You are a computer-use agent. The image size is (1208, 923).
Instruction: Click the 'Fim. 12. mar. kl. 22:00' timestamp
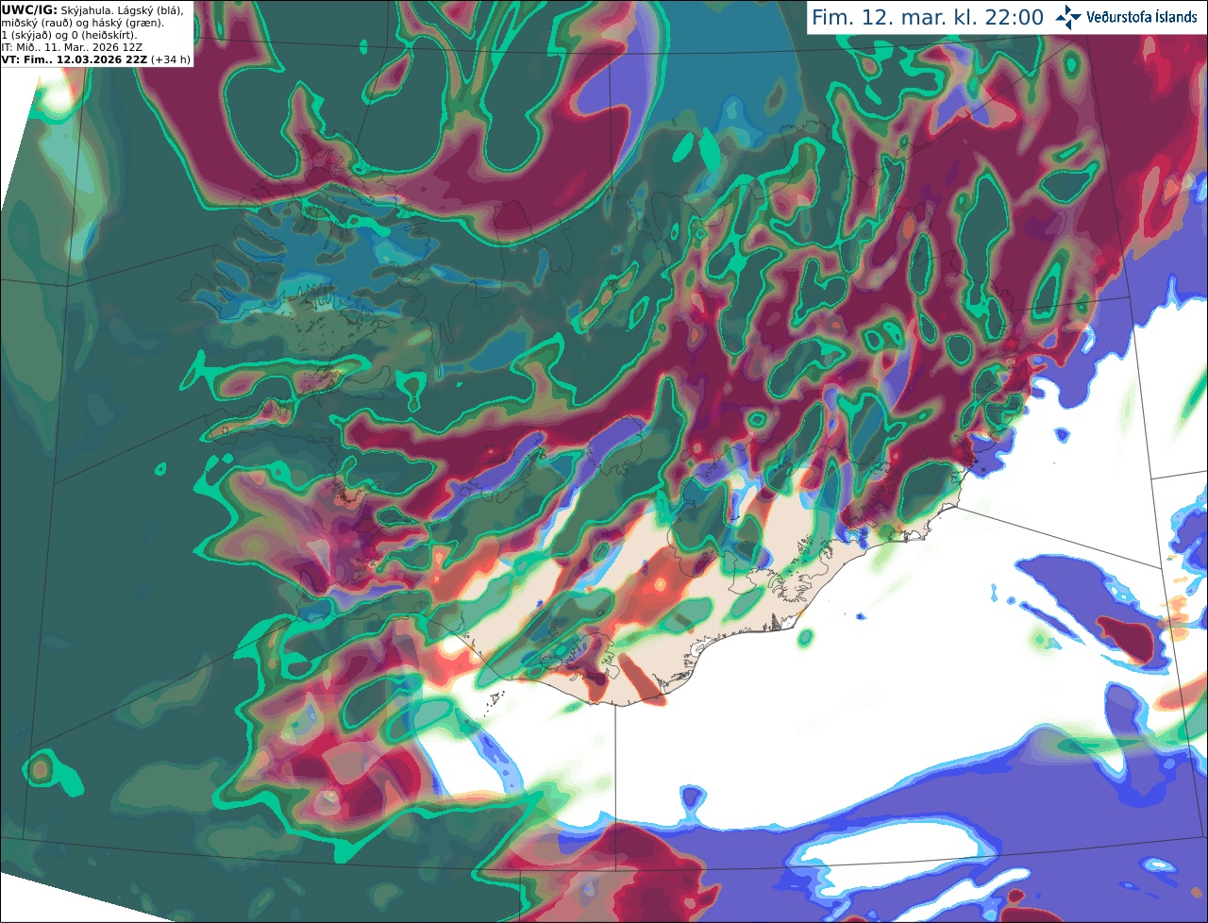pos(928,18)
